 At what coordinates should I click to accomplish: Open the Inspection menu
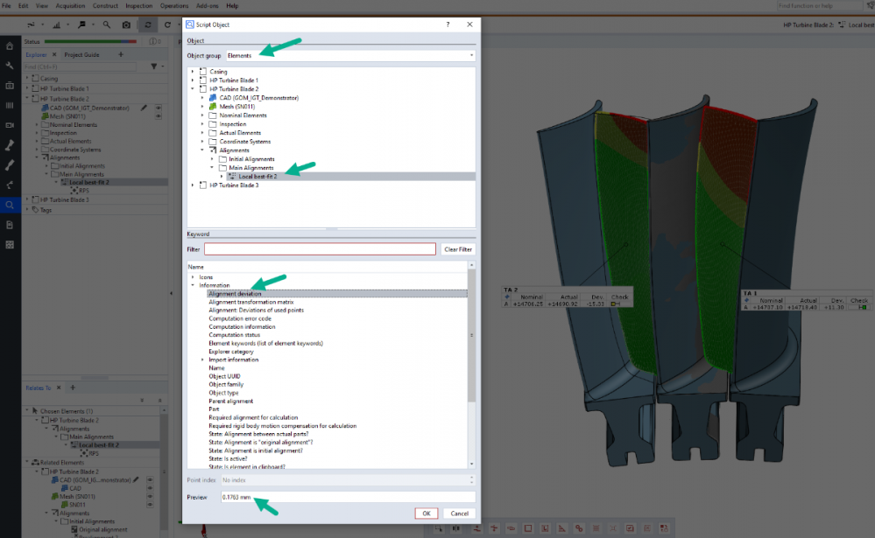pyautogui.click(x=138, y=5)
